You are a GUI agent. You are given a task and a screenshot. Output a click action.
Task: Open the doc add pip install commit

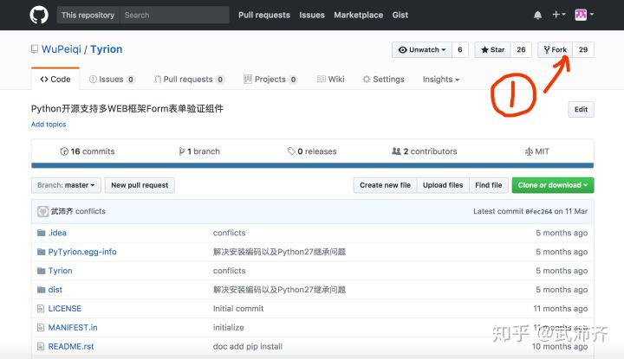[x=248, y=346]
